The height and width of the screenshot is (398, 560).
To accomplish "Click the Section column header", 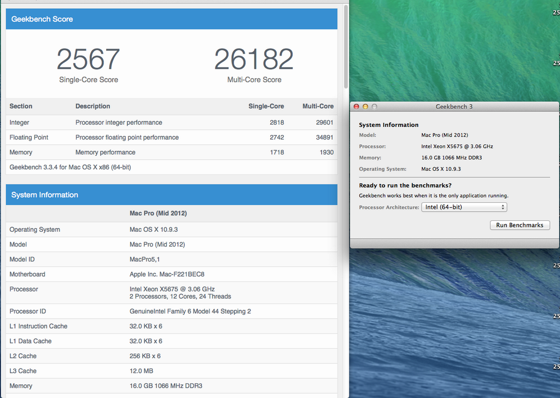I will coord(21,106).
